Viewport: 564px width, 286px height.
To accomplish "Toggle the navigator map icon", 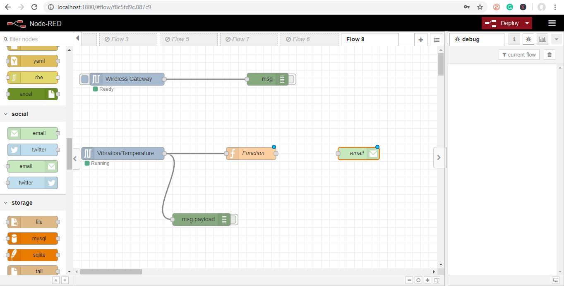I will (437, 280).
